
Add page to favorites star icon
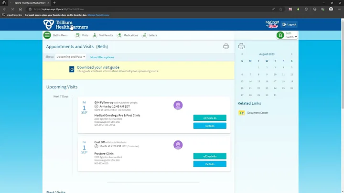tap(281, 9)
